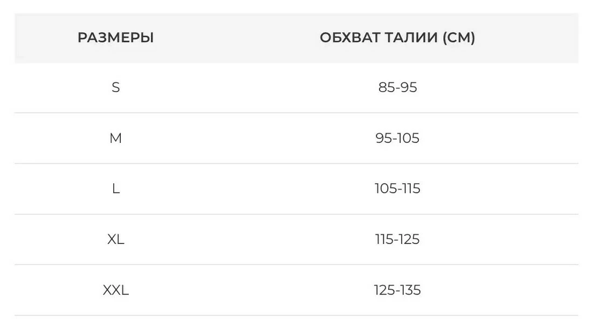Click the number 105 in the L row
Viewport: 593px width, 335px height.
[x=385, y=189]
